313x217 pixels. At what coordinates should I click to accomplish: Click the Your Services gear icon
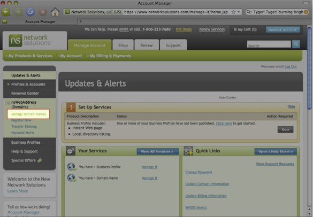[71, 151]
